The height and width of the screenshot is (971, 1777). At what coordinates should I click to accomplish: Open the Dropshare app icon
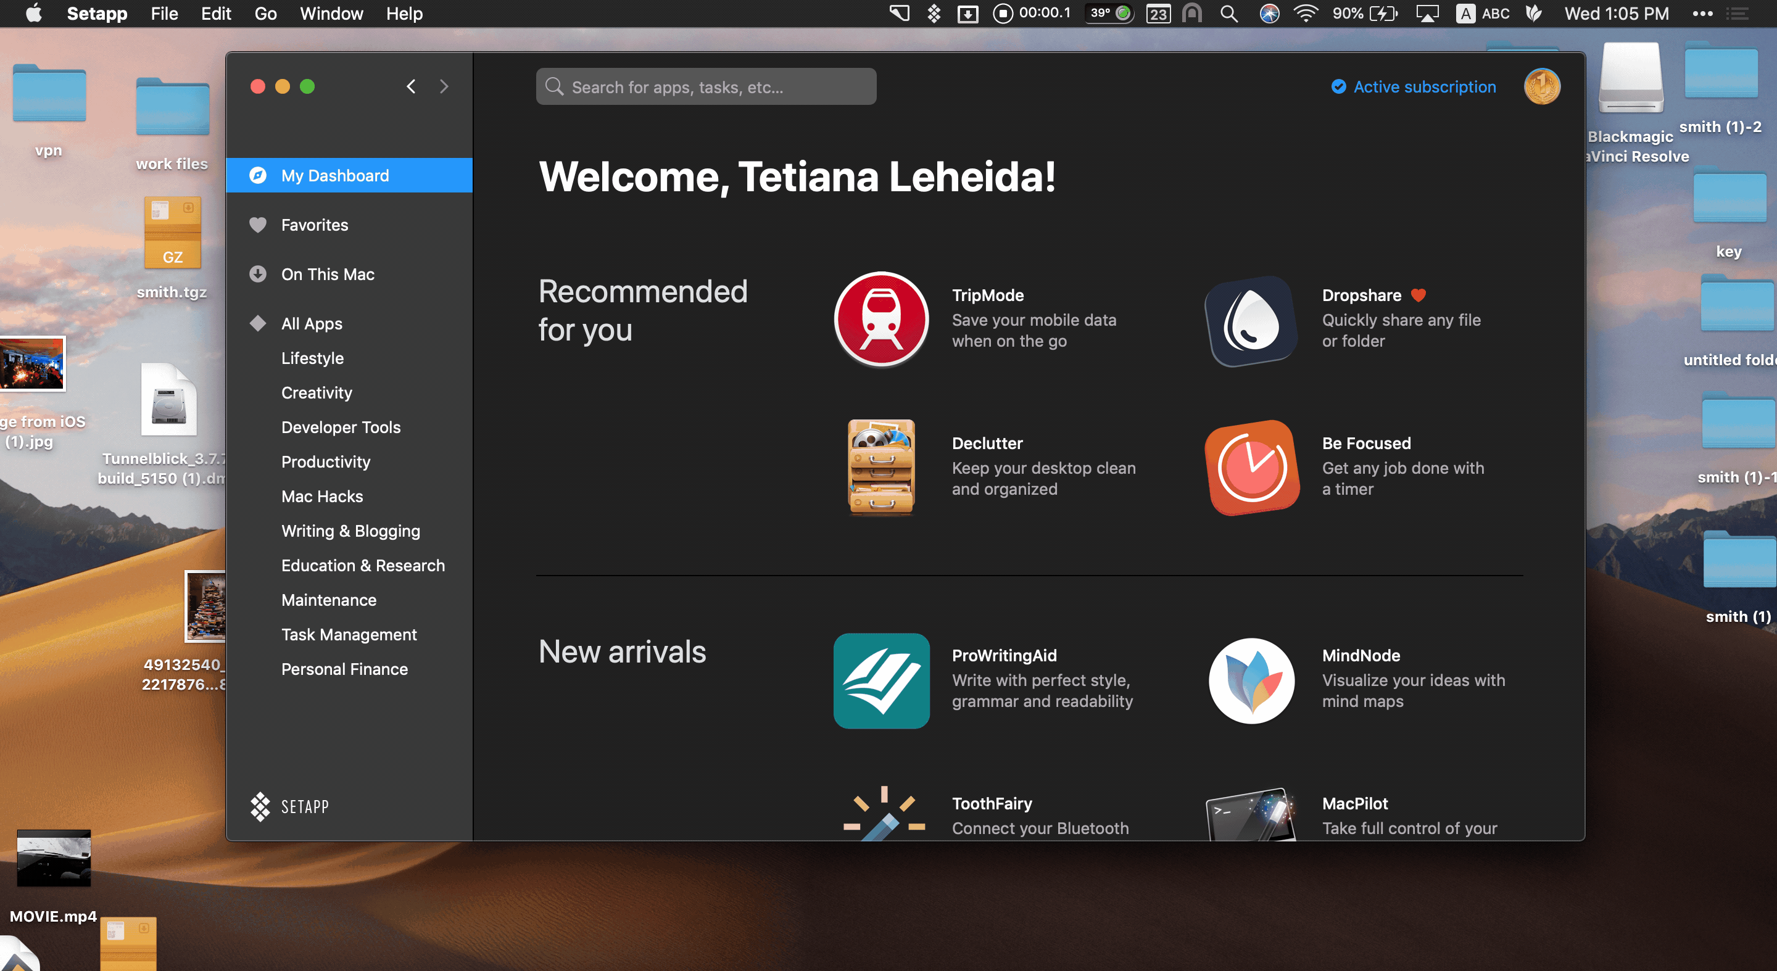point(1251,321)
